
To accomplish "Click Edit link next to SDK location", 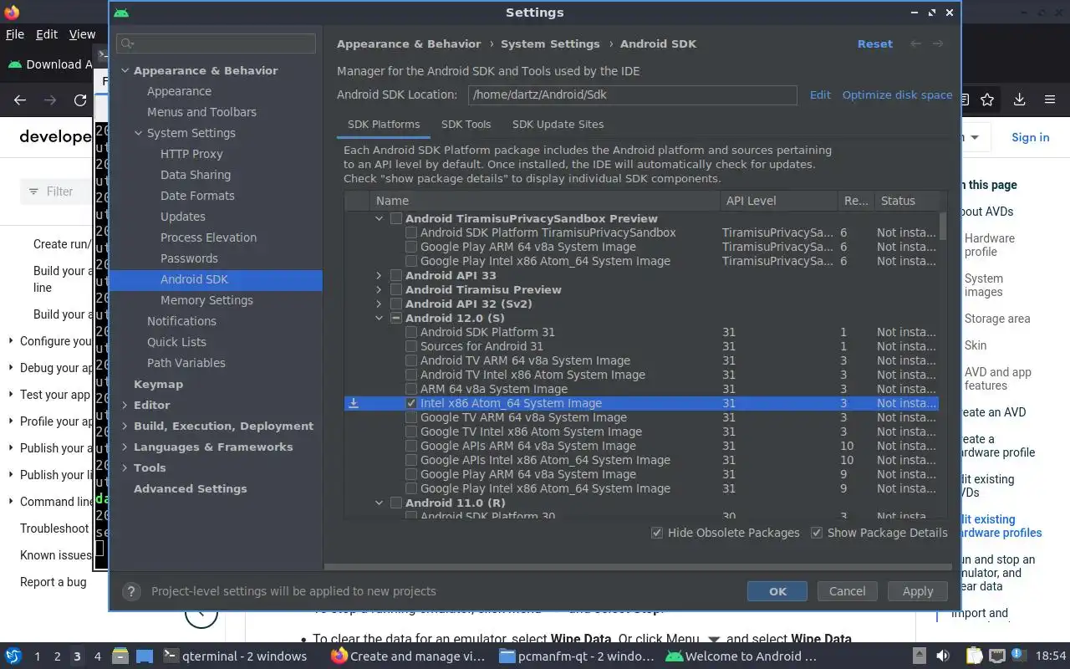I will coord(820,94).
